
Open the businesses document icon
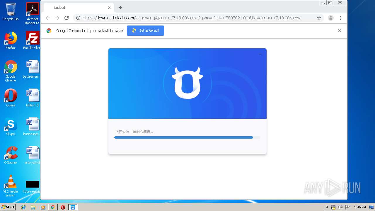[32, 127]
